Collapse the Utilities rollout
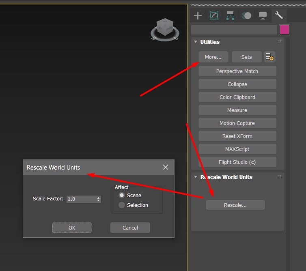 196,41
